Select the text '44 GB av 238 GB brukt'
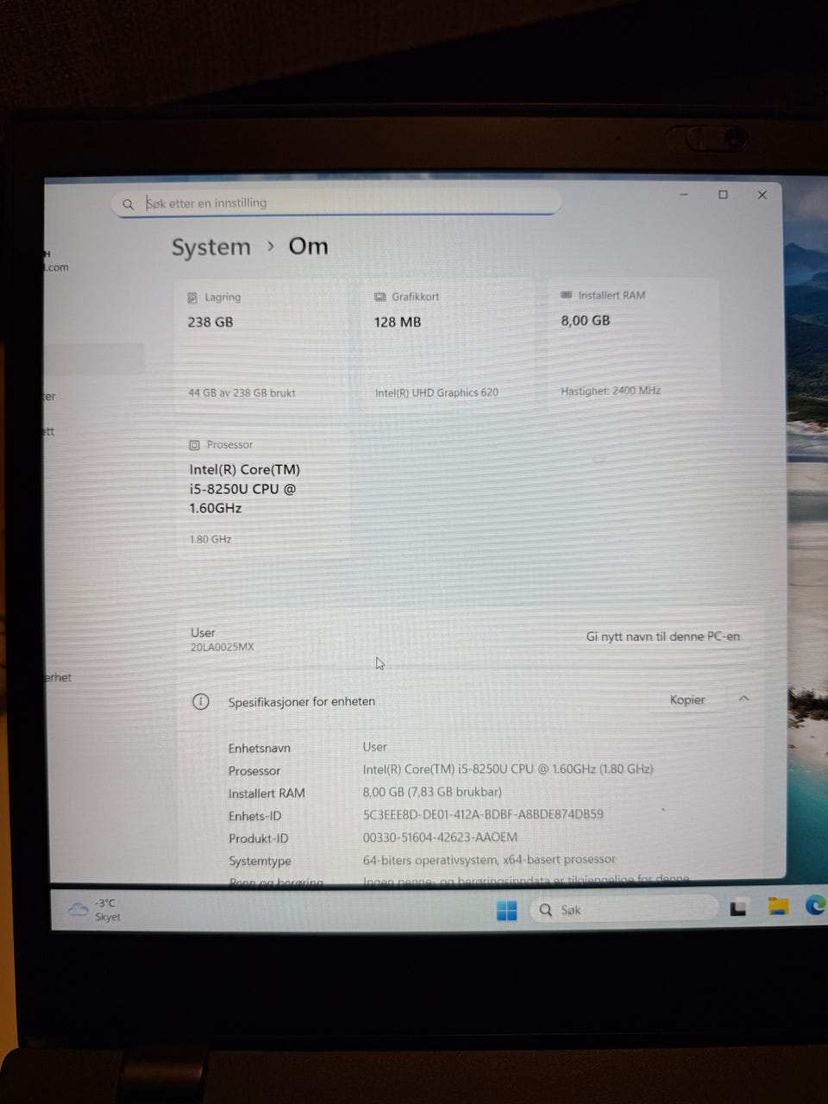This screenshot has width=828, height=1104. coord(241,393)
